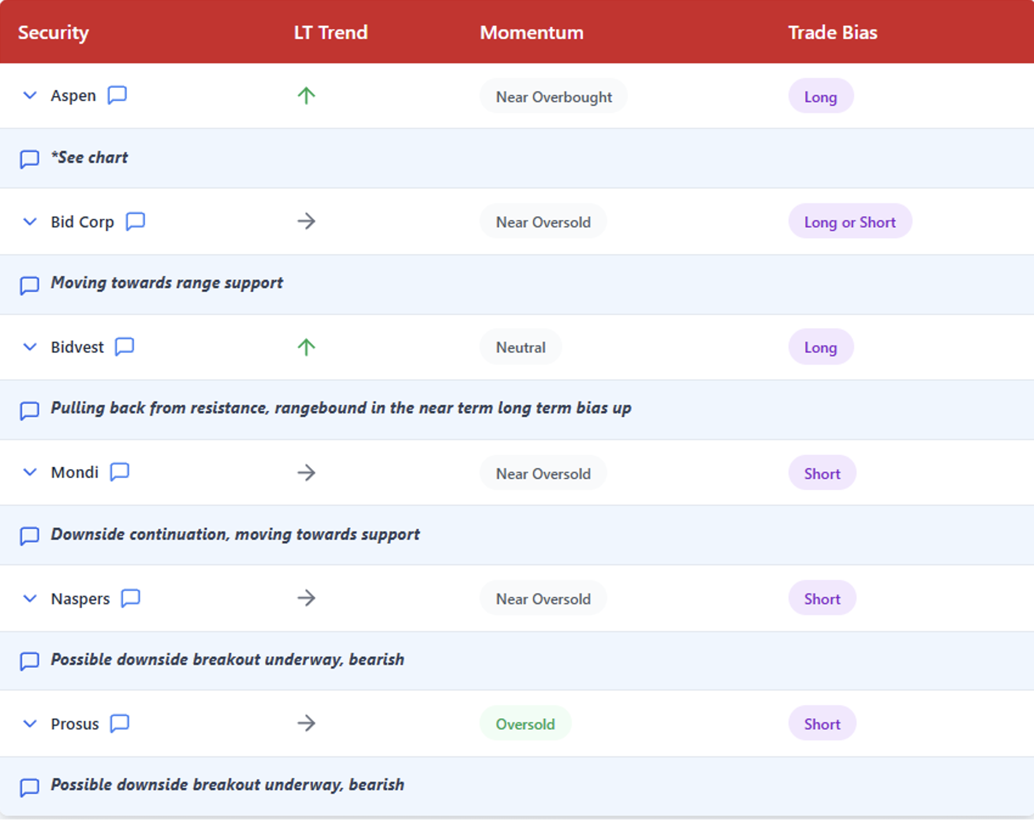Click note icon beside 'Pulling back from resistance'

(30, 411)
